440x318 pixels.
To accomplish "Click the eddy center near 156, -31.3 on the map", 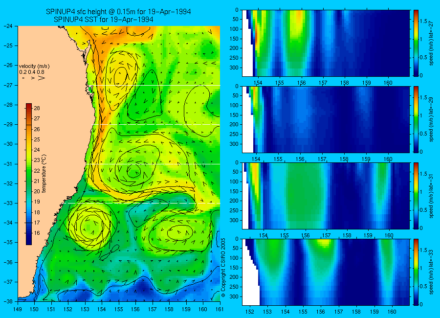I will (x=133, y=171).
